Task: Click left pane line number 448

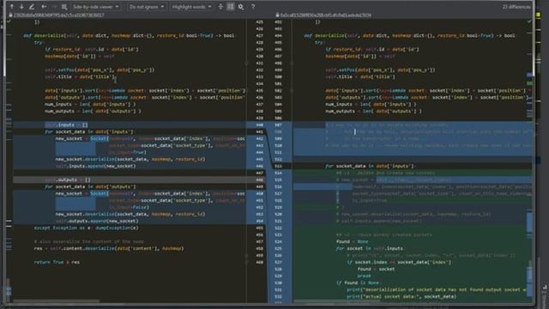Action: coord(259,179)
